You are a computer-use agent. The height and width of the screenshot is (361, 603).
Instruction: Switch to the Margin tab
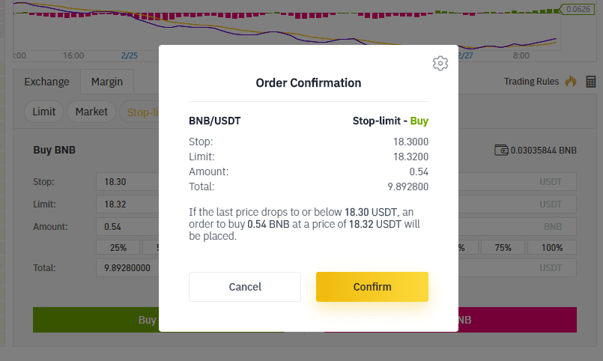click(x=107, y=82)
